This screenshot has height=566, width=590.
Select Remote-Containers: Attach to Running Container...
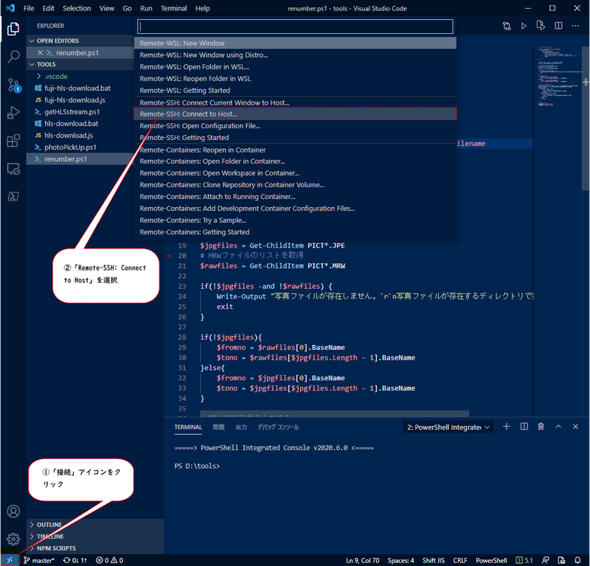coord(296,196)
